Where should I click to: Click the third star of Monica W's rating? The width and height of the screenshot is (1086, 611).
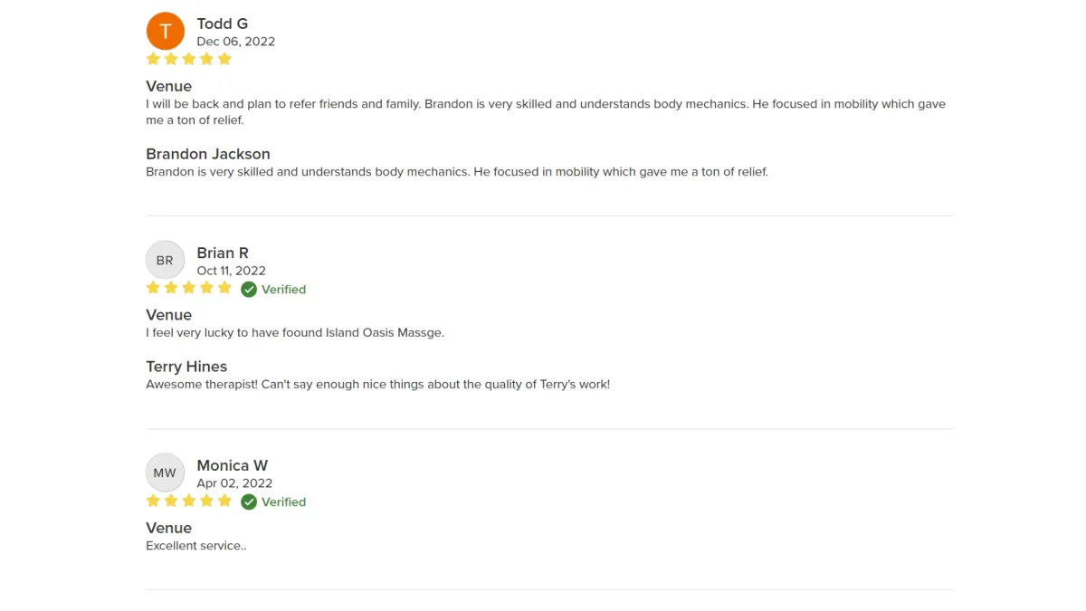tap(189, 501)
